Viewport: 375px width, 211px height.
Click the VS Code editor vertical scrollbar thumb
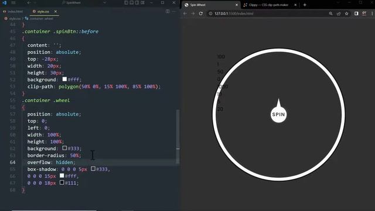point(178,137)
